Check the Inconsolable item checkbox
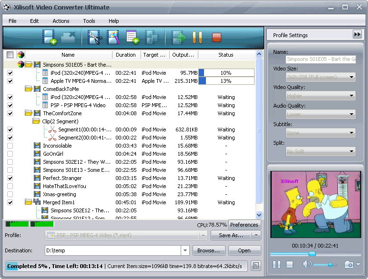The width and height of the screenshot is (368, 279). (10, 146)
